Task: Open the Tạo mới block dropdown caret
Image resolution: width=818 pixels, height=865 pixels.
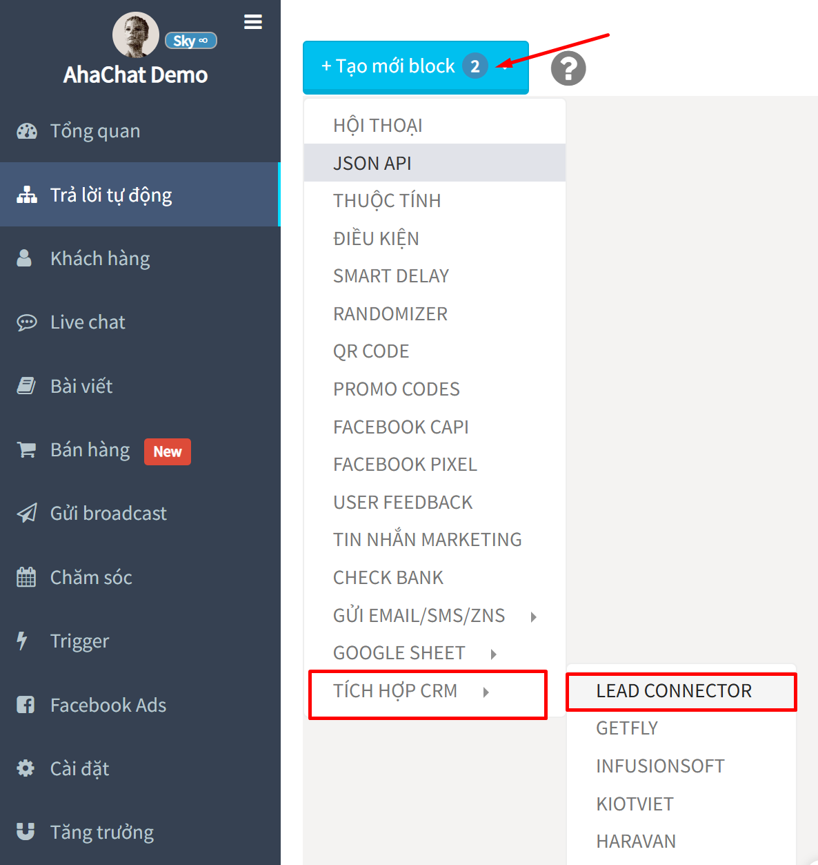Action: 506,68
